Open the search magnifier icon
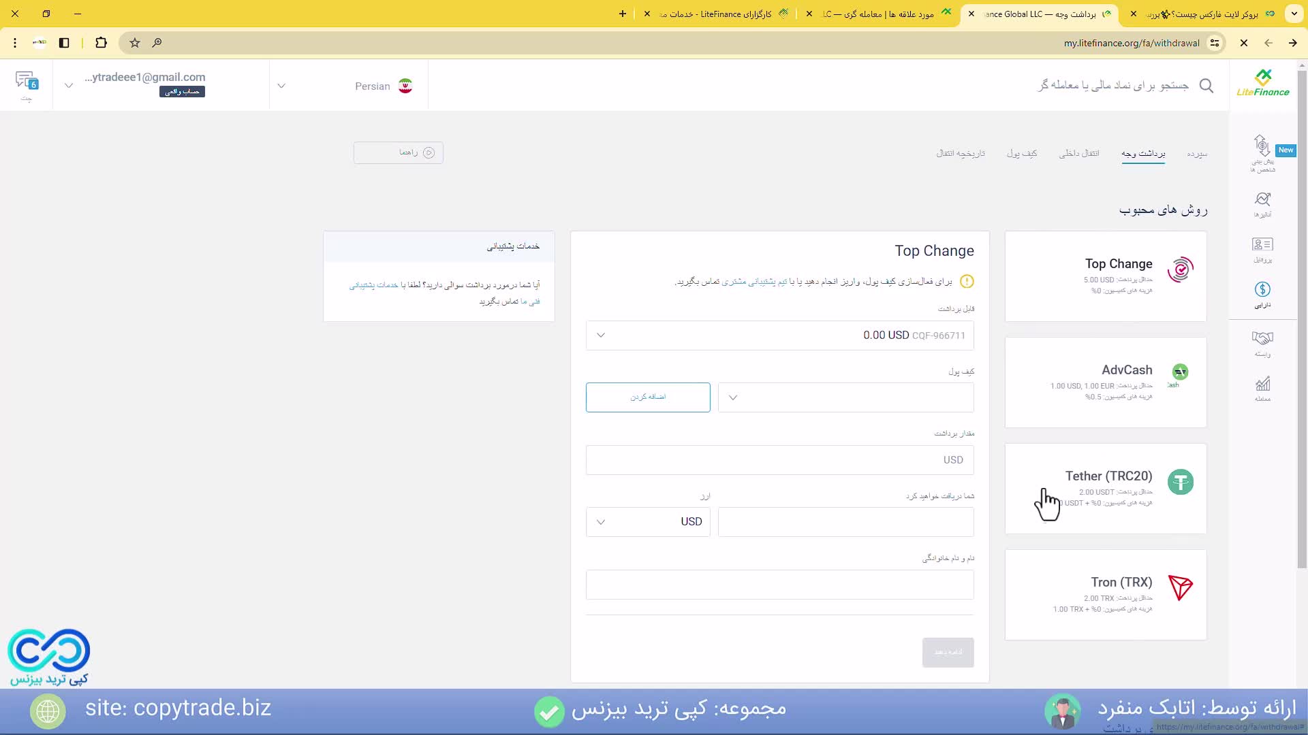 [x=1206, y=86]
